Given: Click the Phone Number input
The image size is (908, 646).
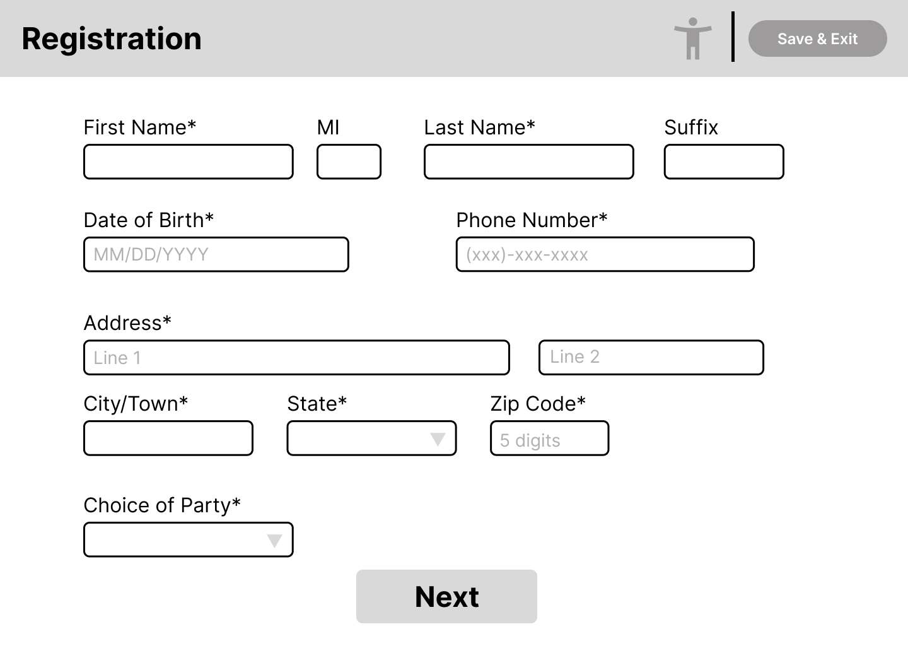Looking at the screenshot, I should tap(605, 255).
